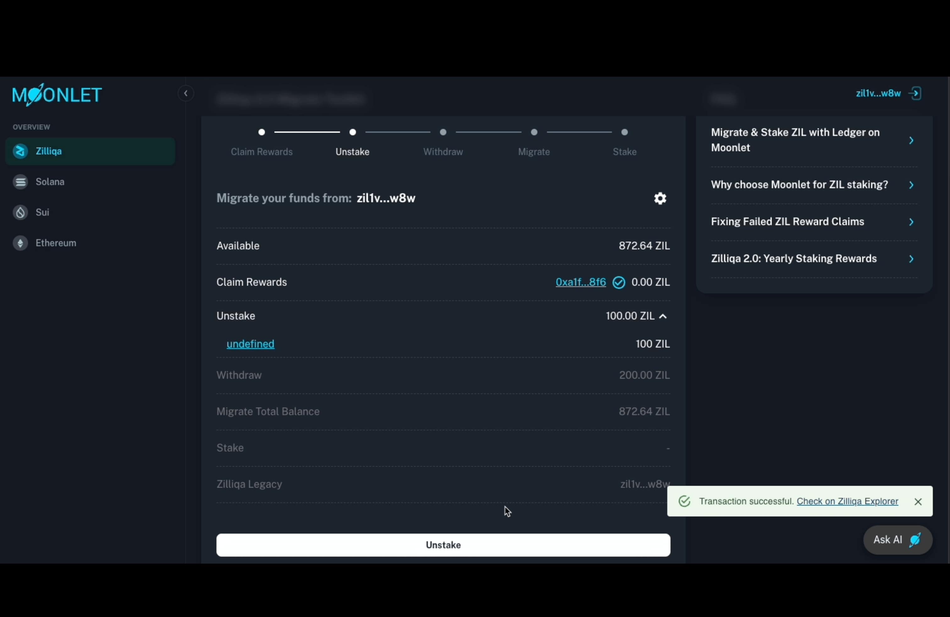The width and height of the screenshot is (950, 617).
Task: Click the transaction success checkmark icon
Action: point(685,501)
